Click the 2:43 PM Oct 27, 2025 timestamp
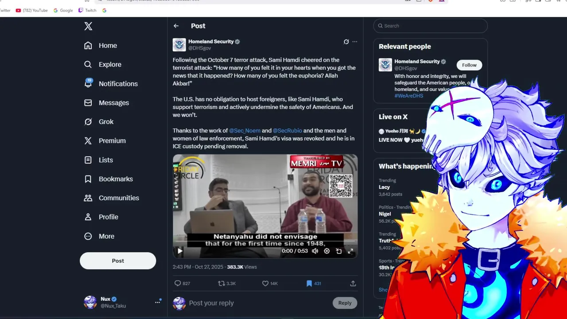The image size is (567, 319). 198,267
